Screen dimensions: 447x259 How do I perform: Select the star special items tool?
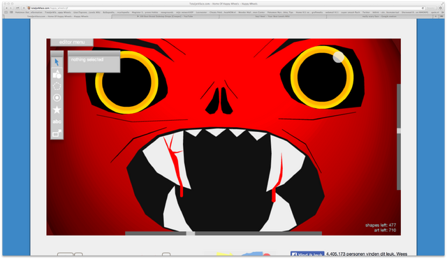point(57,110)
